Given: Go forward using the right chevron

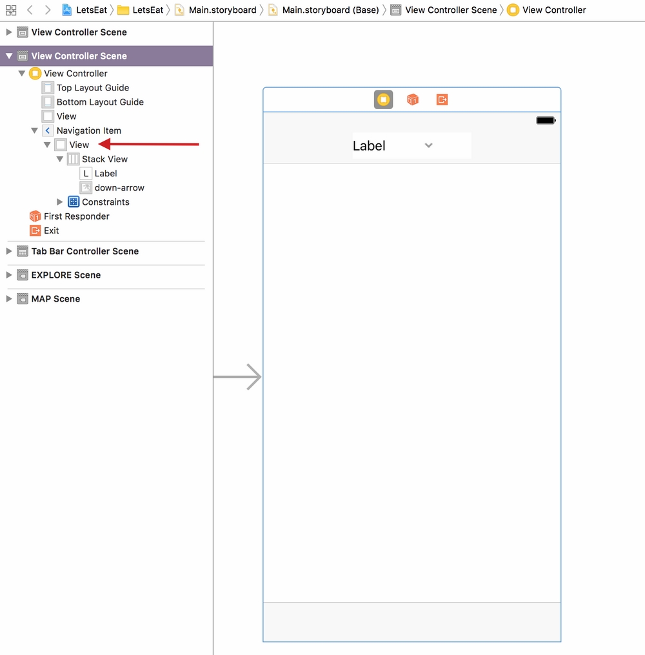Looking at the screenshot, I should (47, 10).
